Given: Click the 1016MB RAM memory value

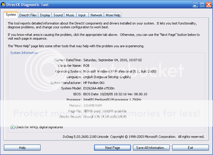Looking at the screenshot, I should (93, 105).
